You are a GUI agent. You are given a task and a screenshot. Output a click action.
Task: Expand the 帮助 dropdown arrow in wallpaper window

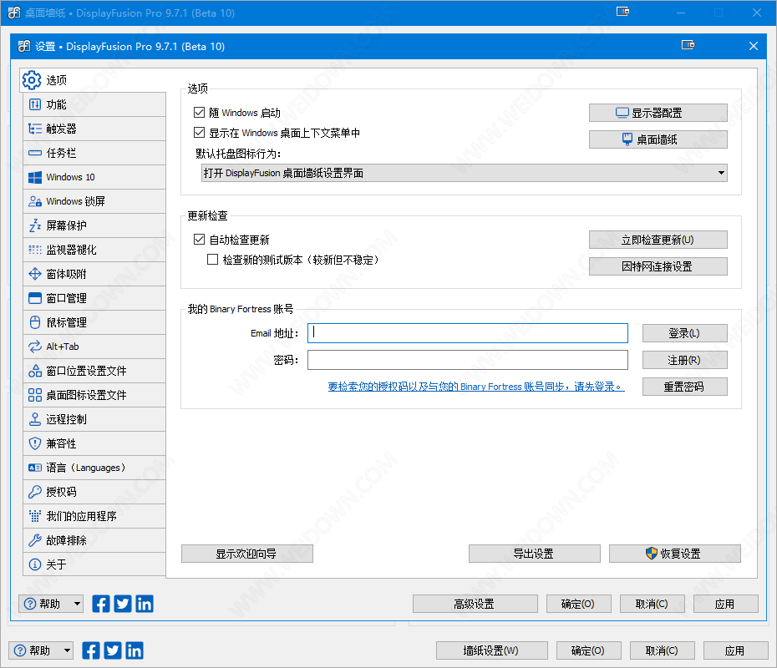tap(67, 650)
